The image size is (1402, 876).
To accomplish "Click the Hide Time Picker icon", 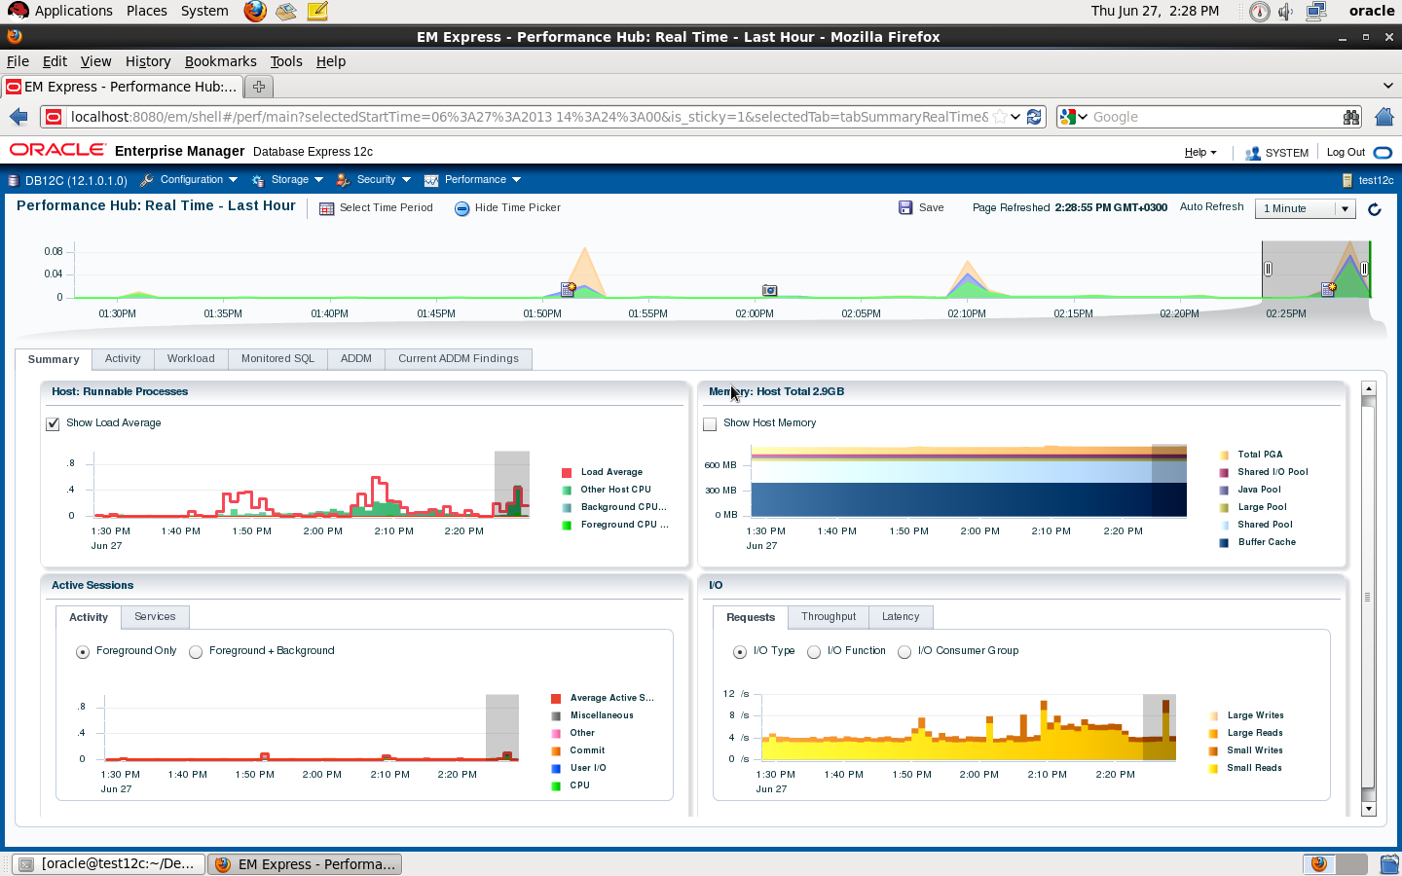I will 462,208.
